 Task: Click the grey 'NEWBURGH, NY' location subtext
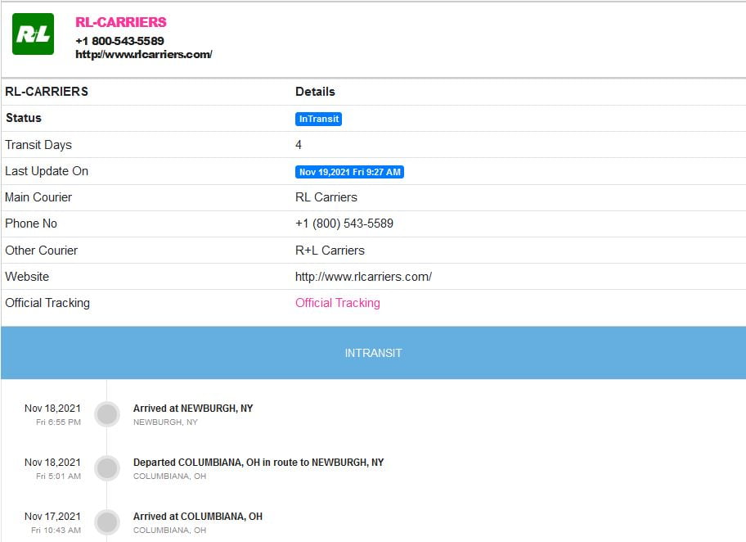pyautogui.click(x=165, y=422)
